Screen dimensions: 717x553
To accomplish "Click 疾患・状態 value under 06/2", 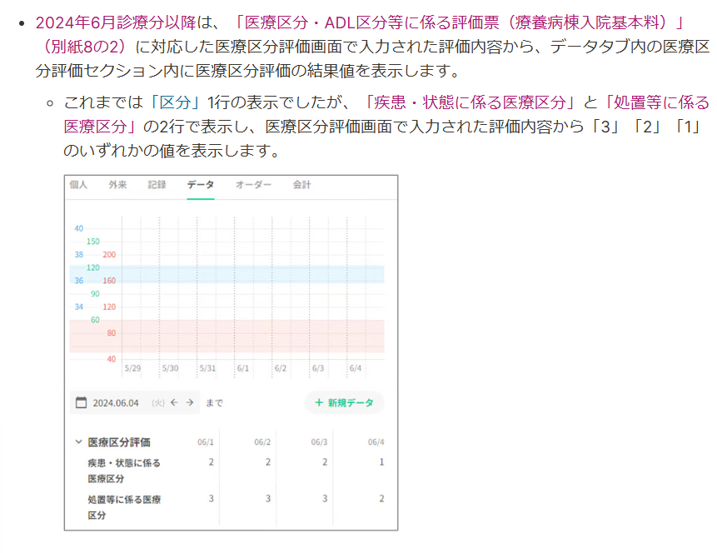I will 268,462.
